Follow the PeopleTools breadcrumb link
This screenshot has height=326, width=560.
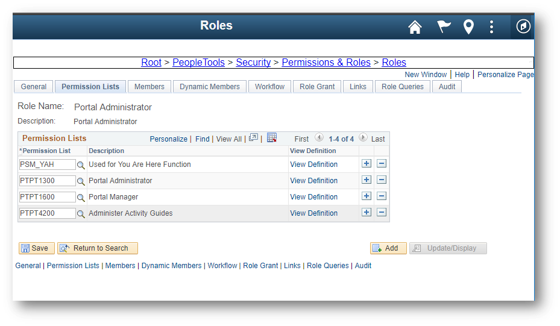(198, 63)
